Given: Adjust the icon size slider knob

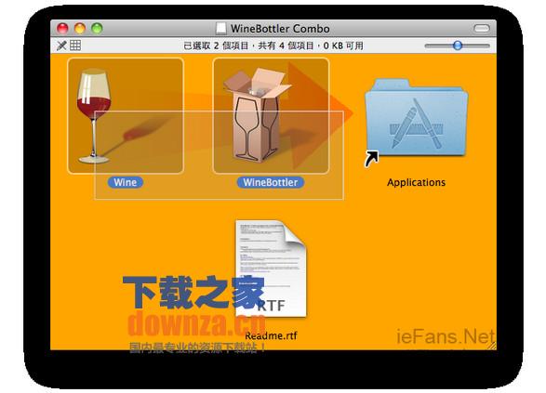Looking at the screenshot, I should coord(458,46).
